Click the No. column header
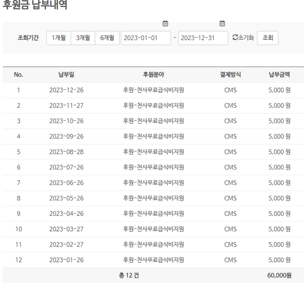This screenshot has height=286, width=306. coord(19,74)
